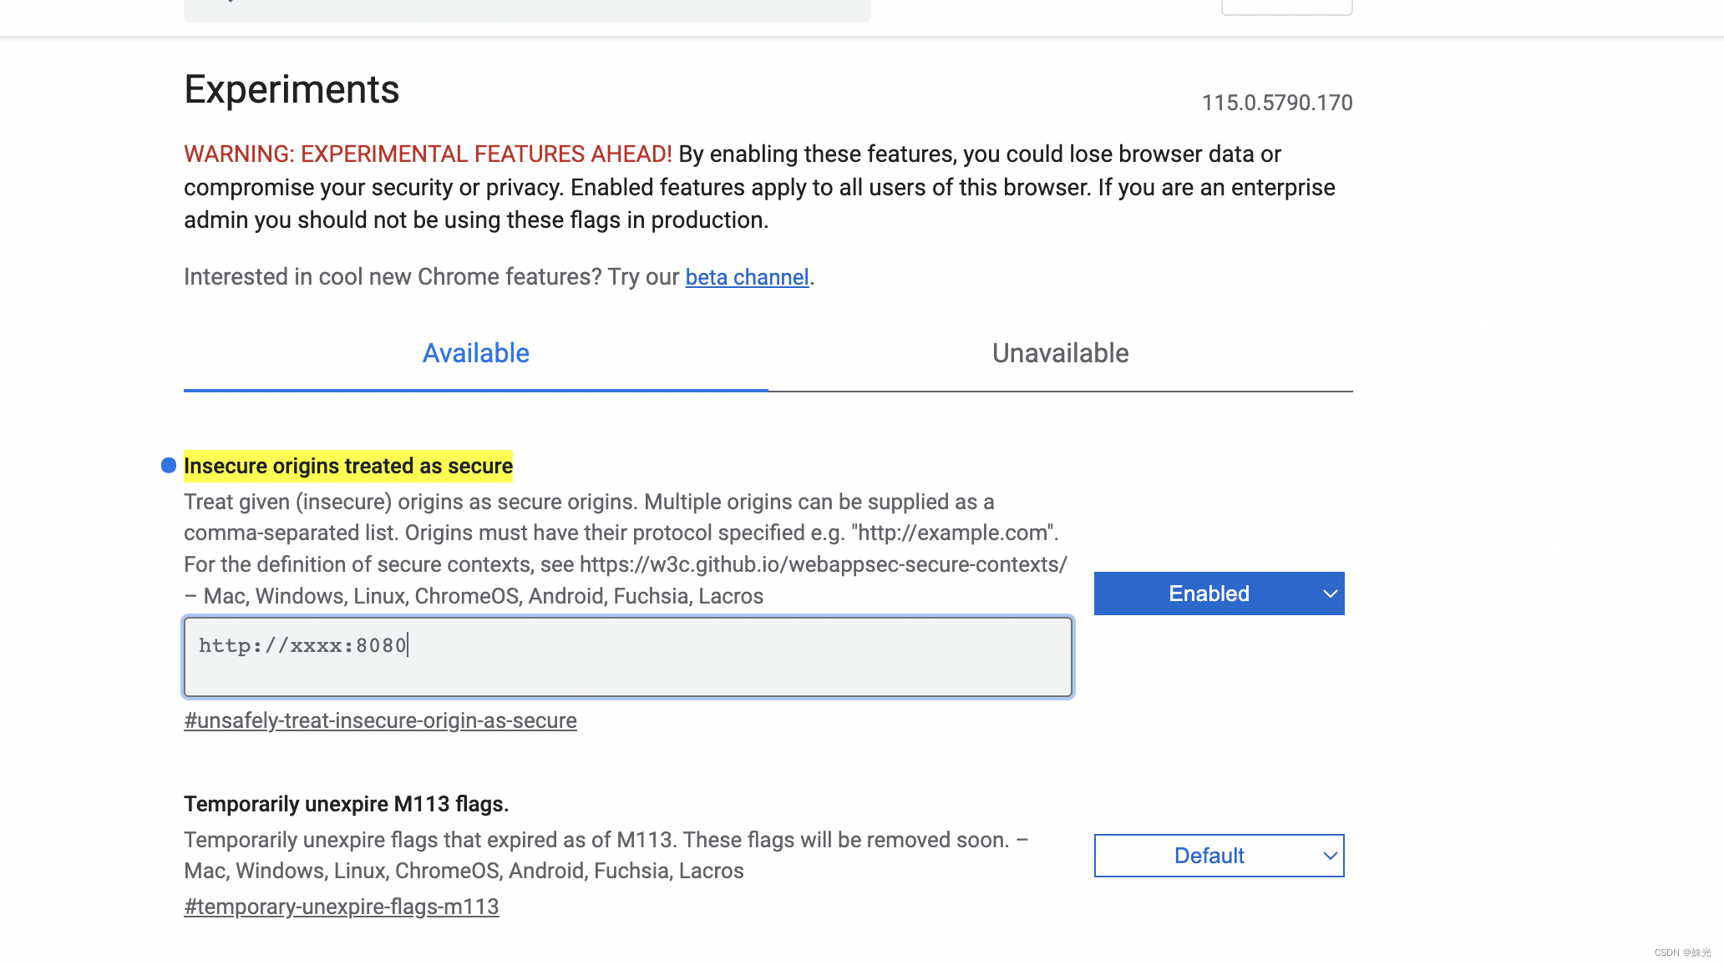Open the Default dropdown for M113 flags
The width and height of the screenshot is (1724, 965).
[x=1219, y=856]
